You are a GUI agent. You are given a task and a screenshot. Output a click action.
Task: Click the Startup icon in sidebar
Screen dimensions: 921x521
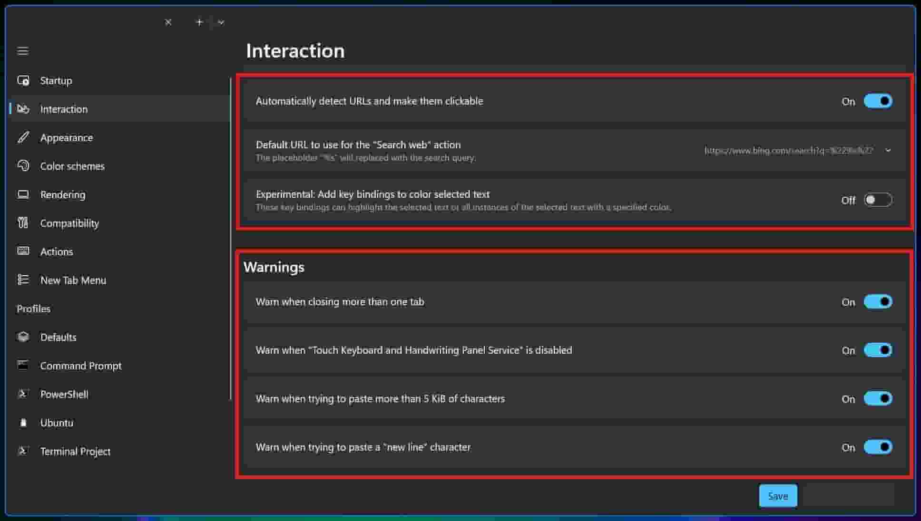point(23,80)
